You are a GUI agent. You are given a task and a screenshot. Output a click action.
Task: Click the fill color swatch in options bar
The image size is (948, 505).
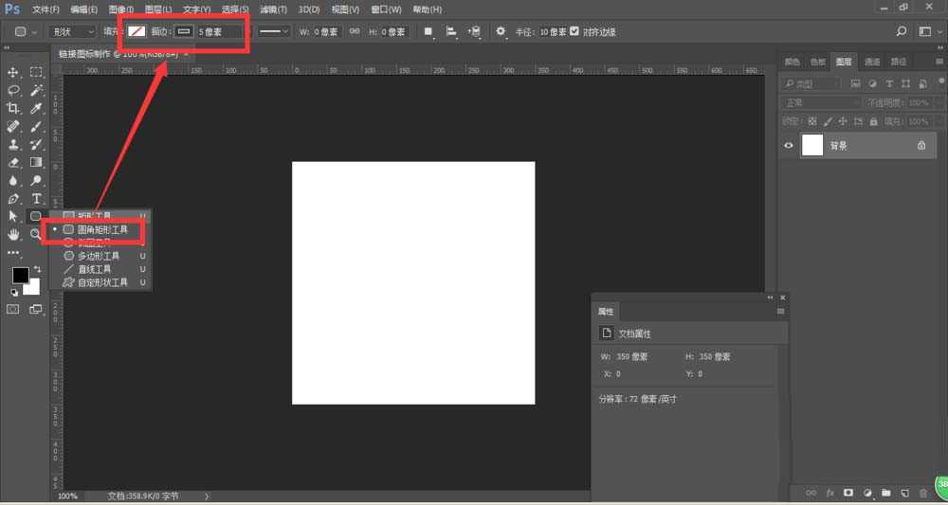(x=137, y=31)
